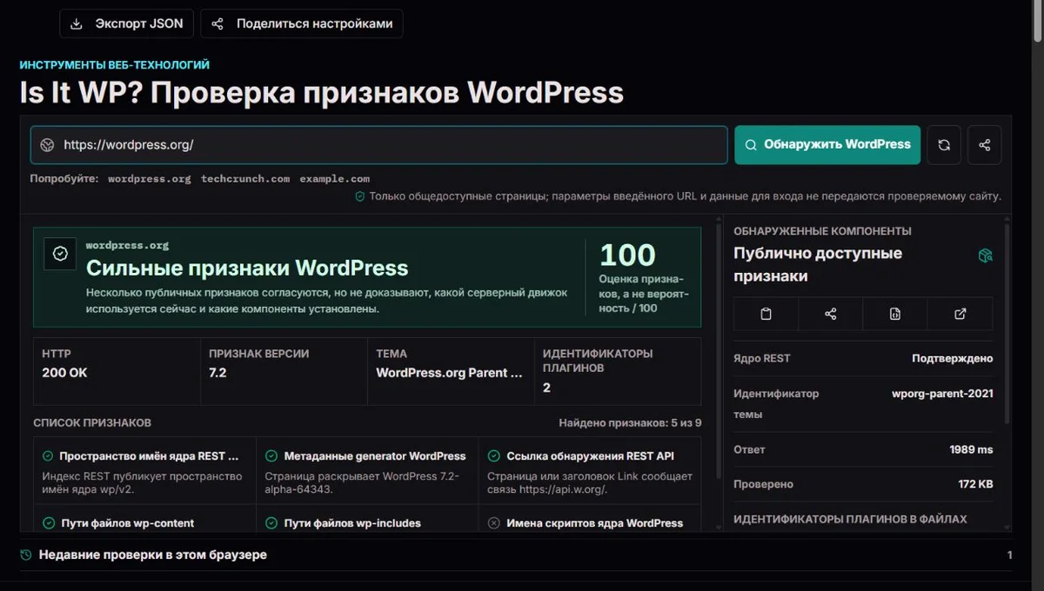The height and width of the screenshot is (591, 1044).
Task: Click the JSON file icon in components panel
Action: coord(895,314)
